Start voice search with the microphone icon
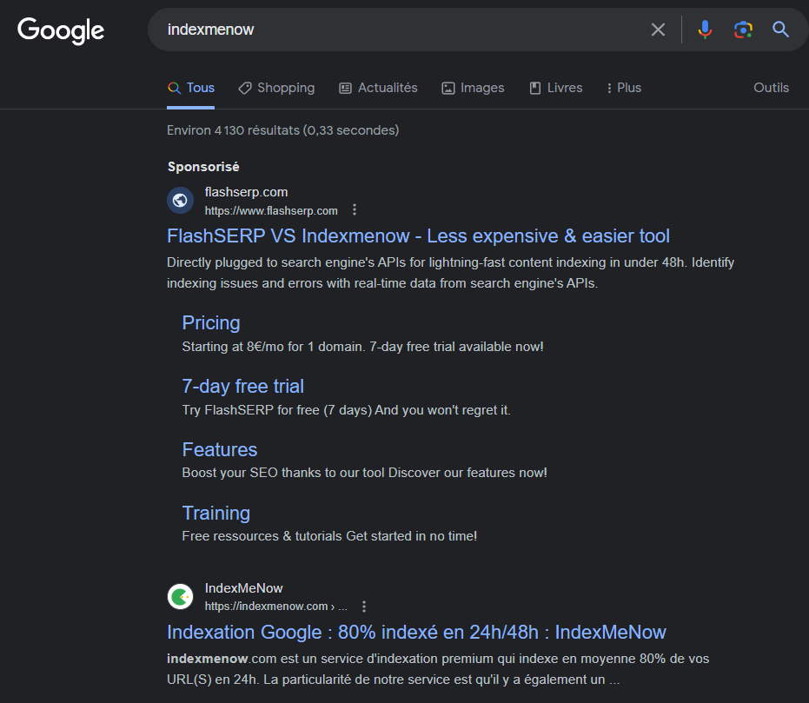The width and height of the screenshot is (809, 703). click(705, 30)
